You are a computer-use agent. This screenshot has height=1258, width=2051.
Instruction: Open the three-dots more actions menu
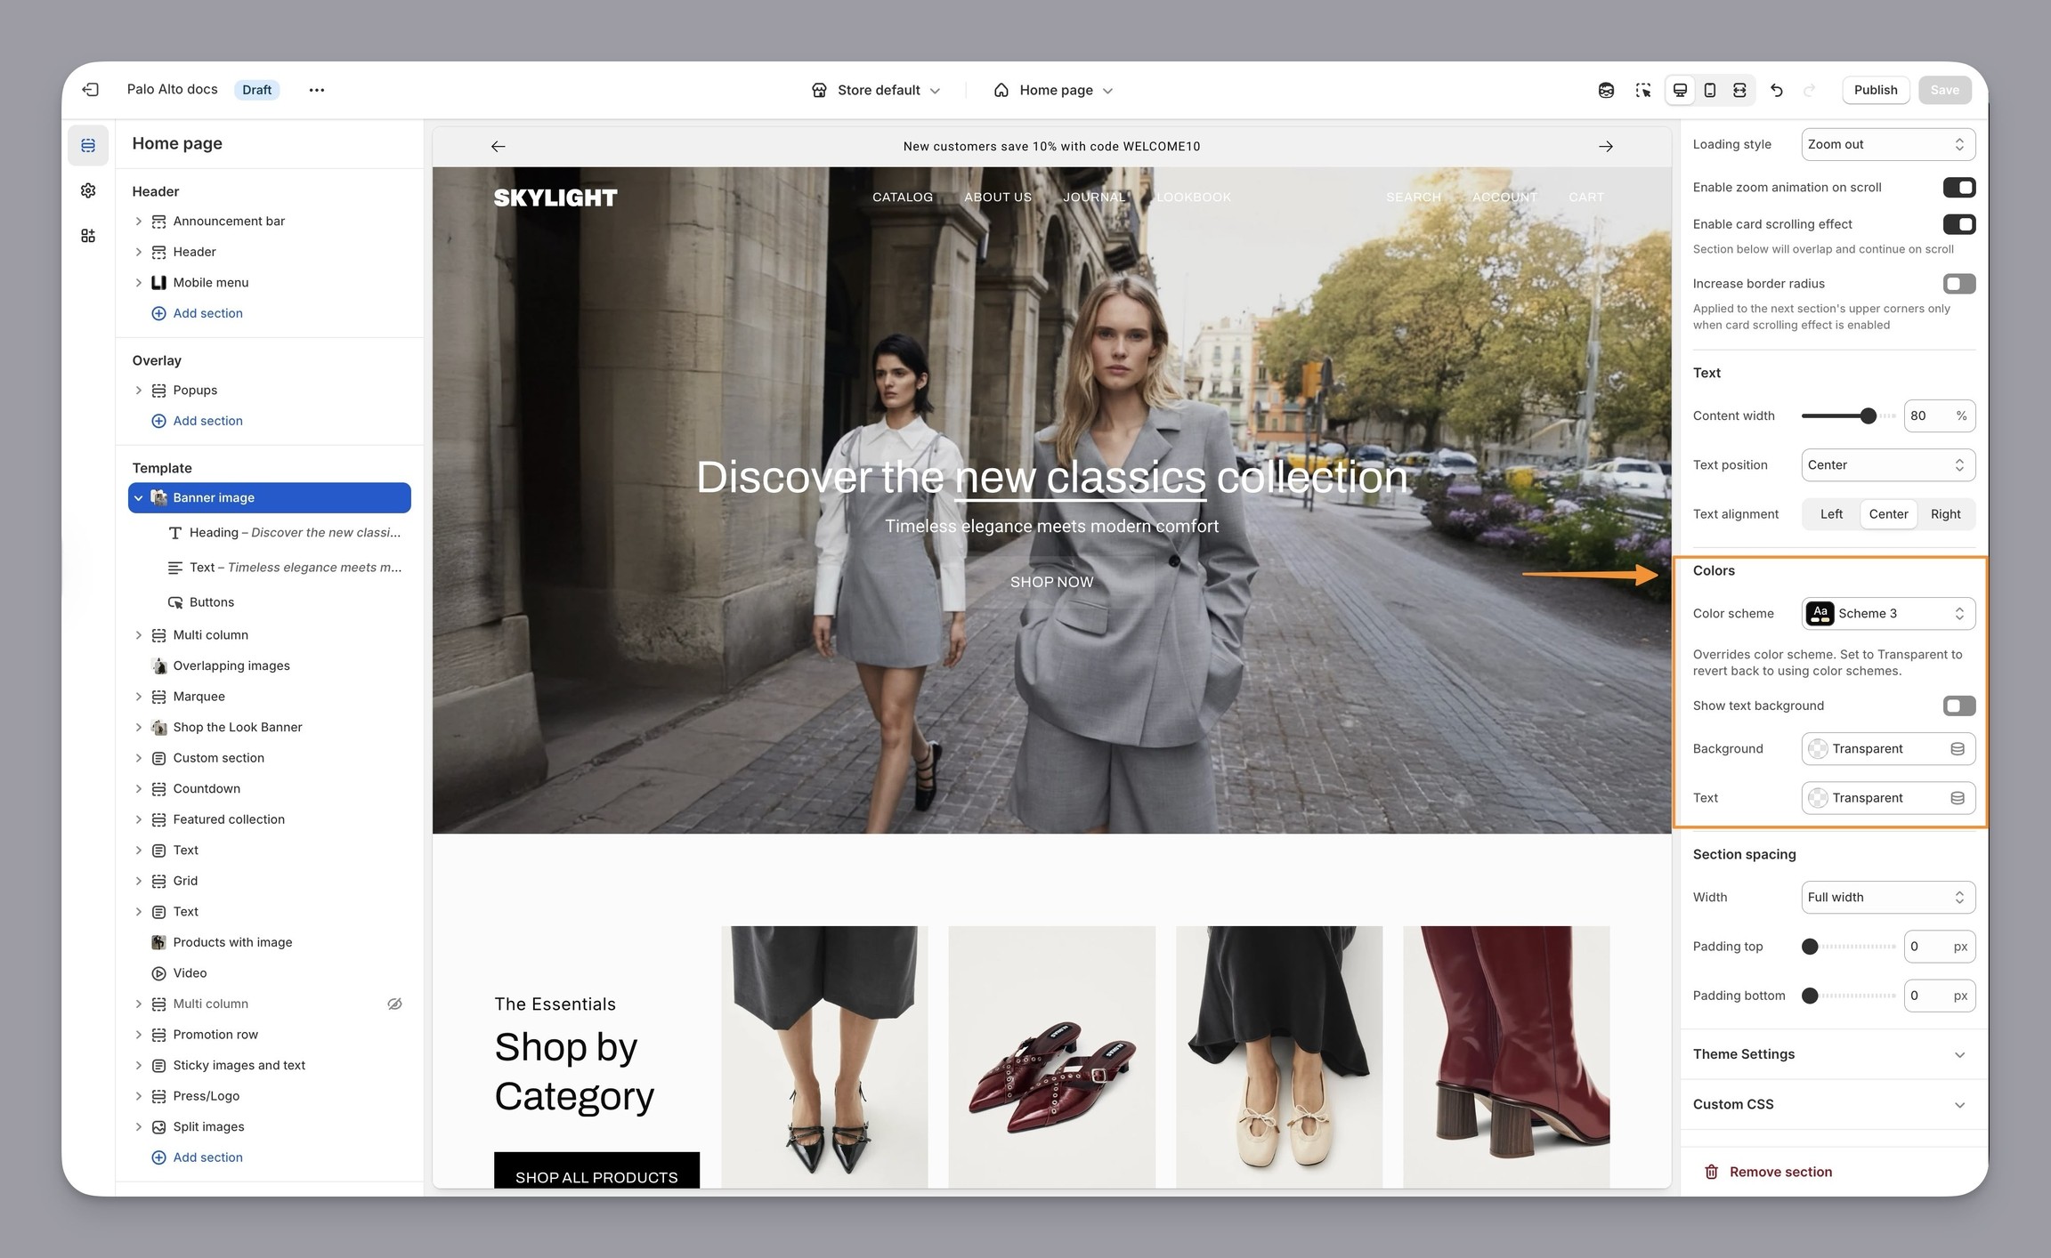click(316, 90)
